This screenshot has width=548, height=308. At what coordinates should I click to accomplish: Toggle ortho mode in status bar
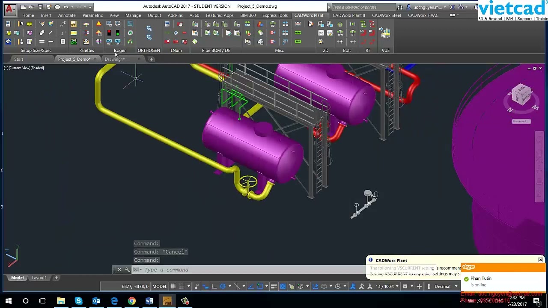[214, 286]
